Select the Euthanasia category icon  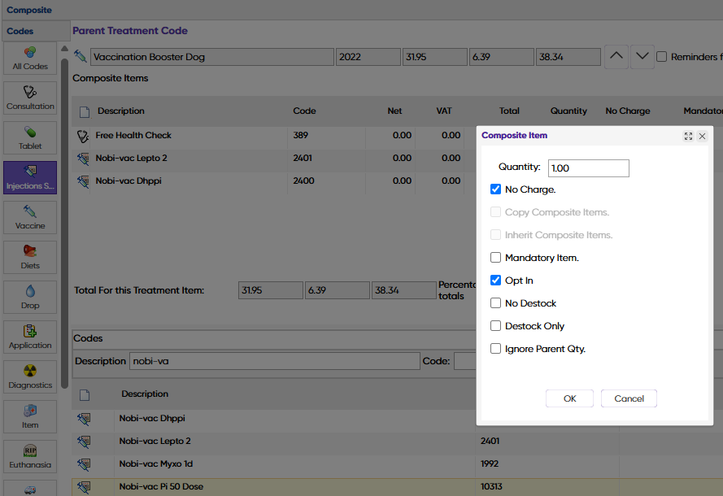[30, 456]
